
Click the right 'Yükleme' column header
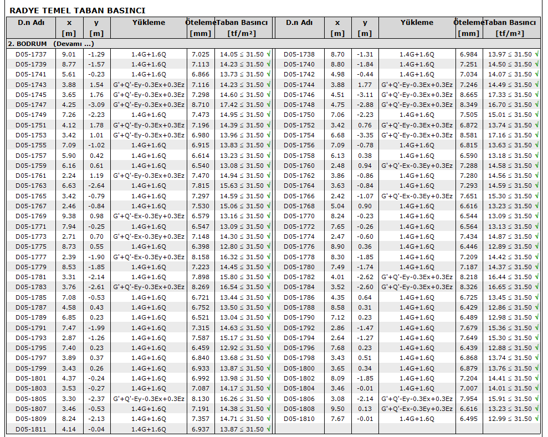tap(417, 23)
